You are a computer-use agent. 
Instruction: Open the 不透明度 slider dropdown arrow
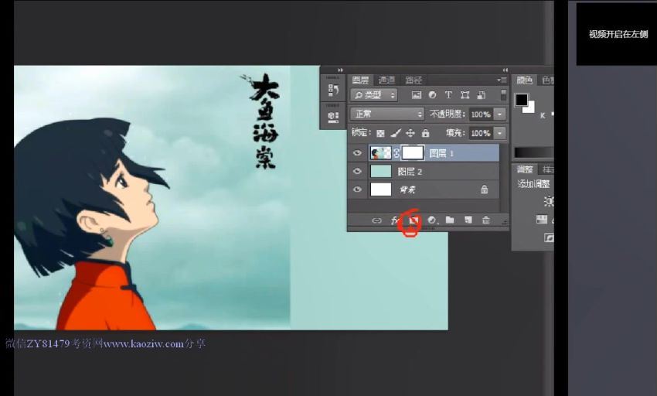[x=500, y=114]
